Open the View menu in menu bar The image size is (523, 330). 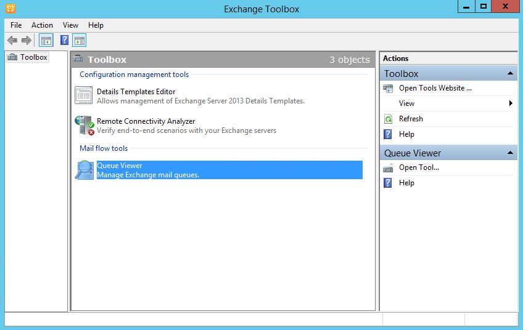point(70,25)
